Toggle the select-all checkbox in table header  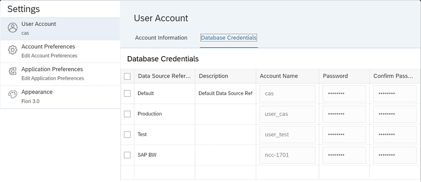(127, 76)
